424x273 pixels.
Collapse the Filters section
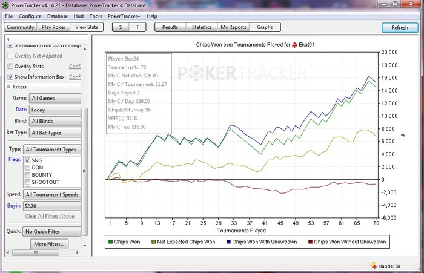point(8,87)
